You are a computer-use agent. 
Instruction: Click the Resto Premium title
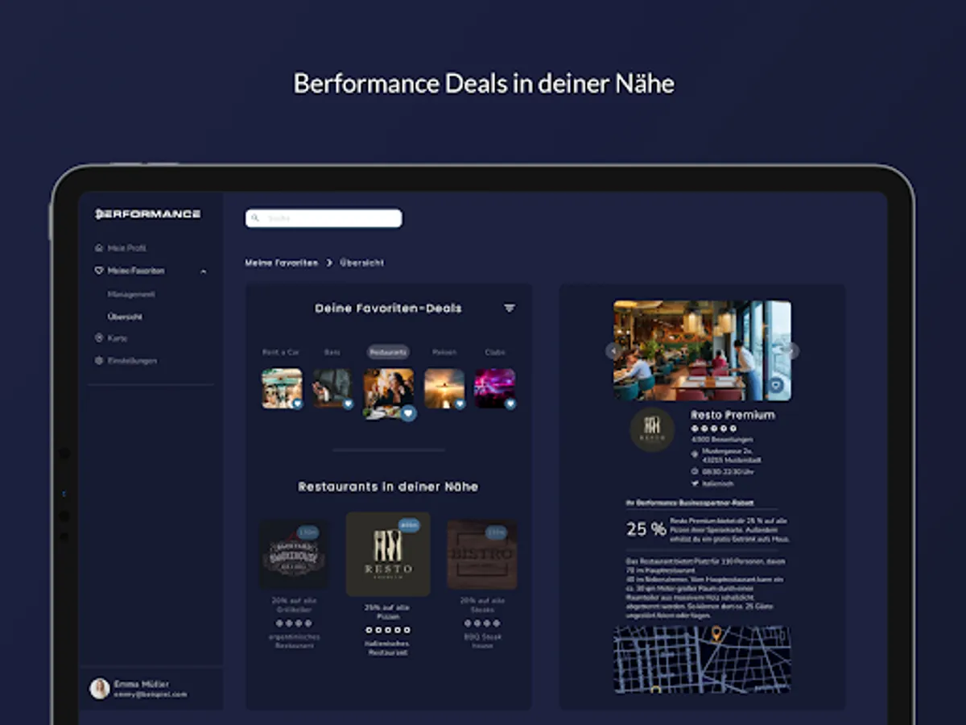(x=733, y=415)
